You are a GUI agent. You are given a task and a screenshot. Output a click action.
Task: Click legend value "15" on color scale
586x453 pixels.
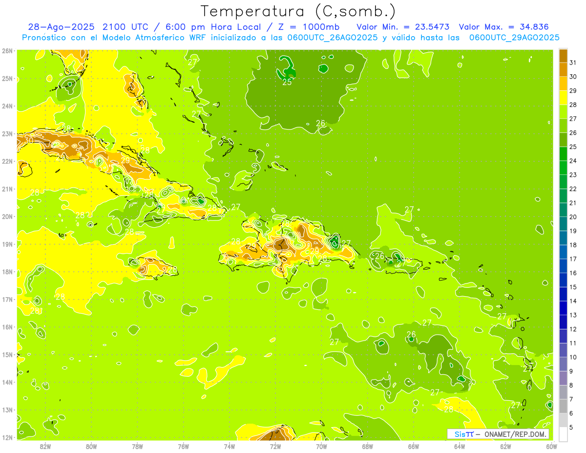click(573, 287)
